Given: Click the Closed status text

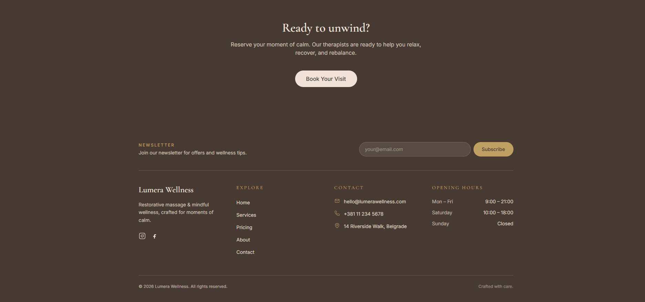Looking at the screenshot, I should tap(505, 224).
